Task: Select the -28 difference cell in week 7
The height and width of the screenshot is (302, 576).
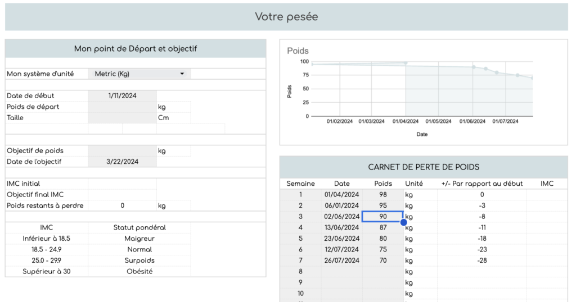Action: point(481,260)
